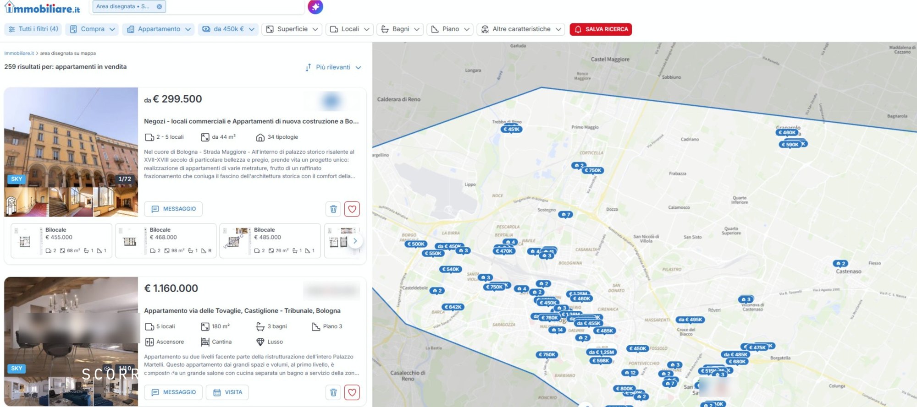Hide the € 1.160.000 listing with trash icon
This screenshot has height=407, width=917.
click(x=333, y=392)
